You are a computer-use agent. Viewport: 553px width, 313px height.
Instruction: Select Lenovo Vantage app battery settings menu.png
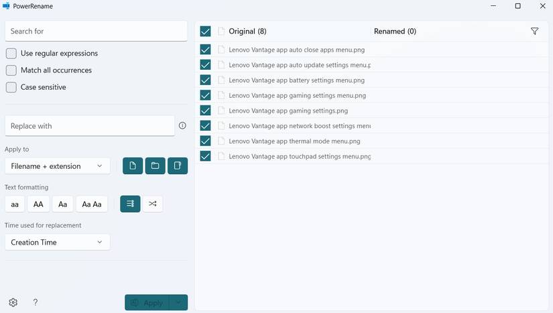click(x=296, y=80)
